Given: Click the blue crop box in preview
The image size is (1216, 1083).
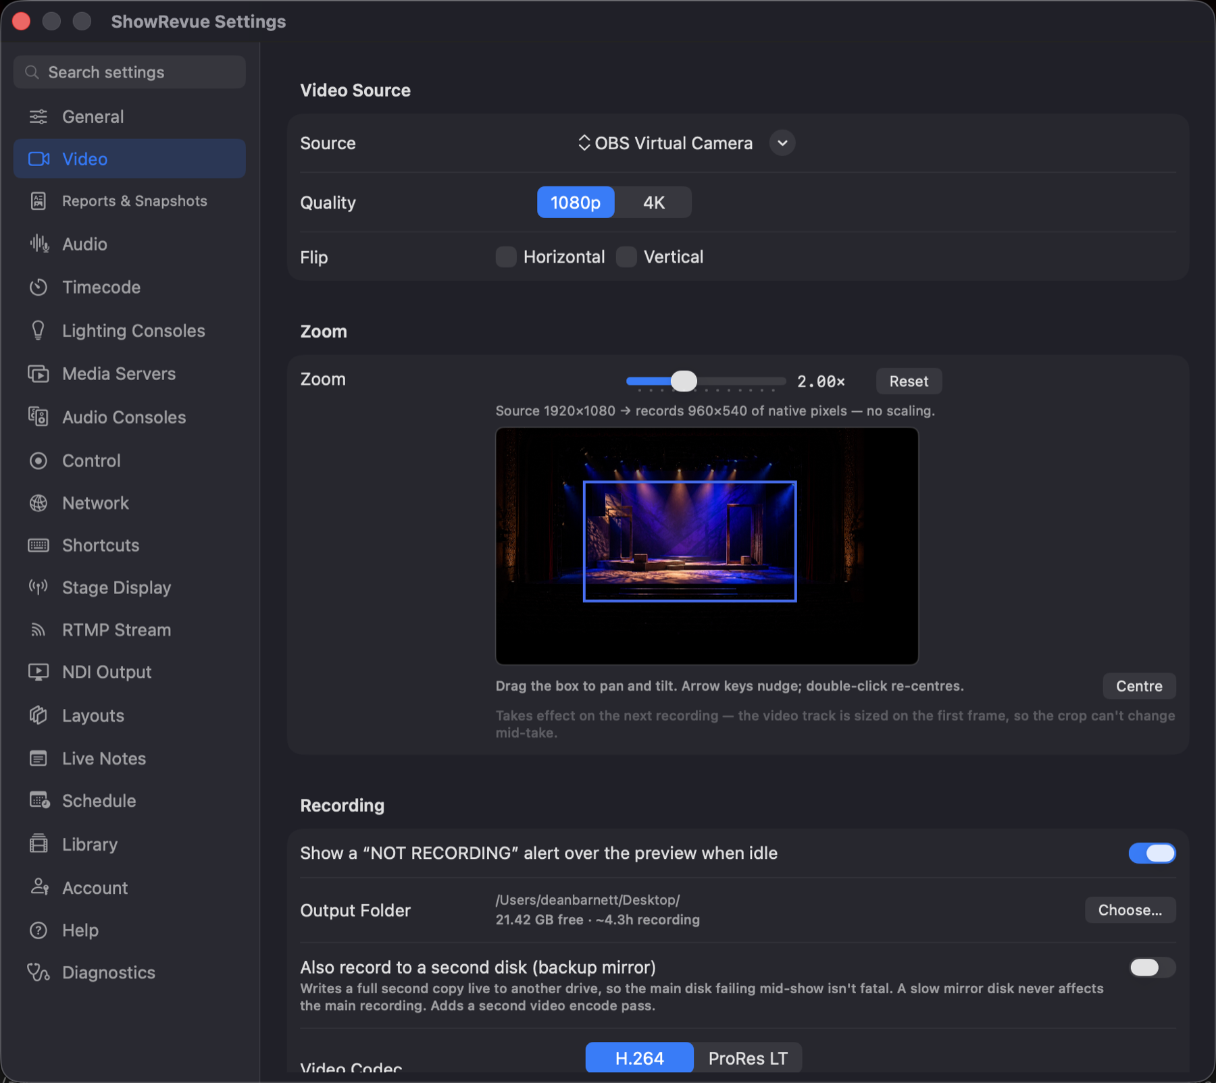Looking at the screenshot, I should (x=690, y=541).
